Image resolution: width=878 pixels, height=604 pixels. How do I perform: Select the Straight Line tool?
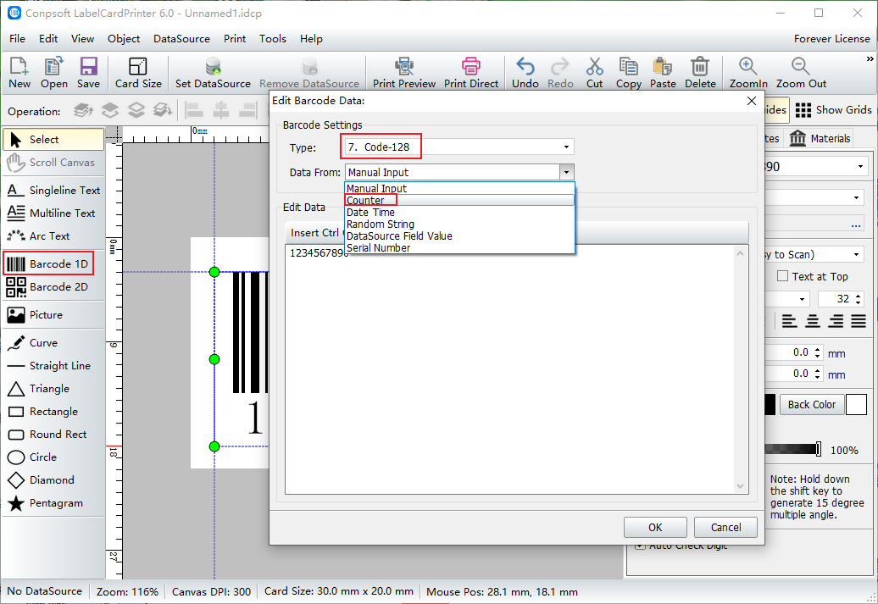point(53,366)
